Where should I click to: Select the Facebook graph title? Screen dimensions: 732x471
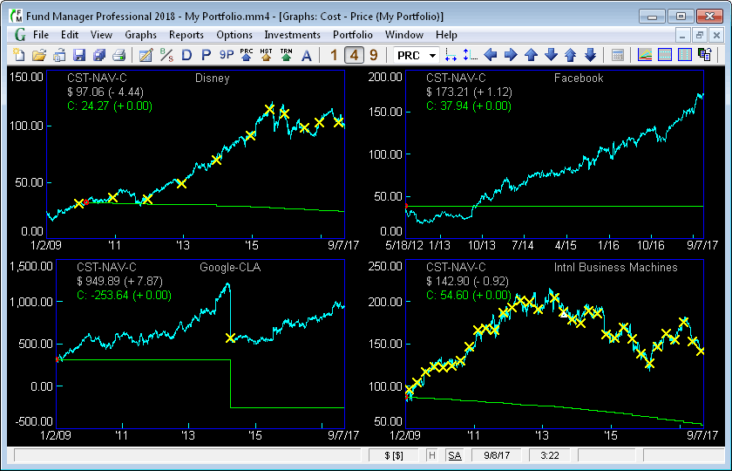pos(579,78)
